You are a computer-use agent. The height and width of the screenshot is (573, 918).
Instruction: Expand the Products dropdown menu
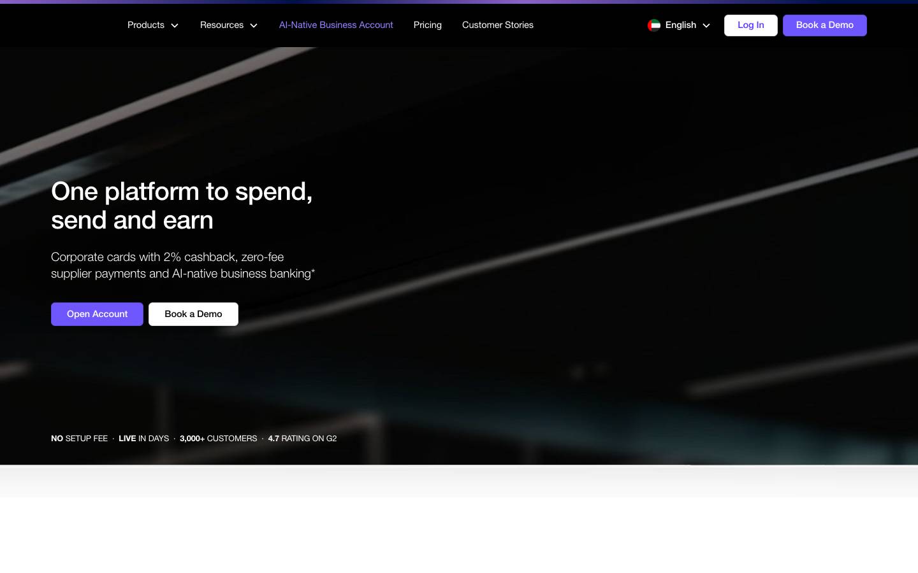tap(153, 25)
